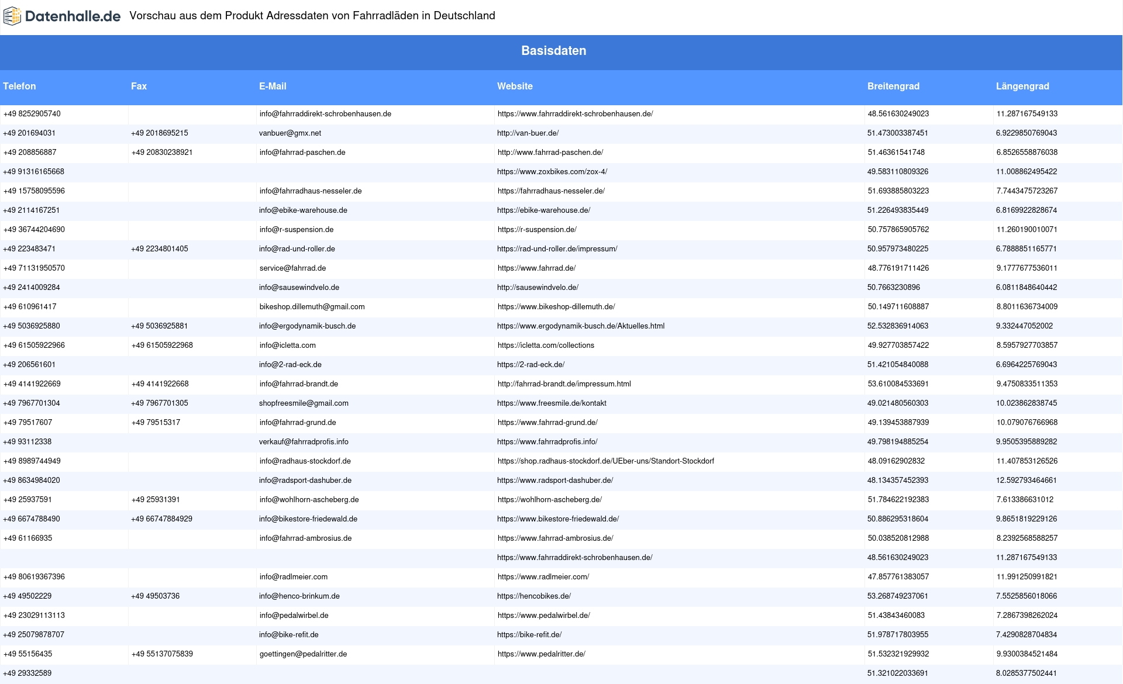The image size is (1123, 684).
Task: Select email info@fahrrad-grund.de
Action: coord(298,423)
